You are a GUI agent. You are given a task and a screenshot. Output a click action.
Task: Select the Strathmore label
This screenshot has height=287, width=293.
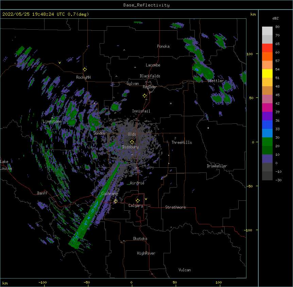[x=175, y=207]
